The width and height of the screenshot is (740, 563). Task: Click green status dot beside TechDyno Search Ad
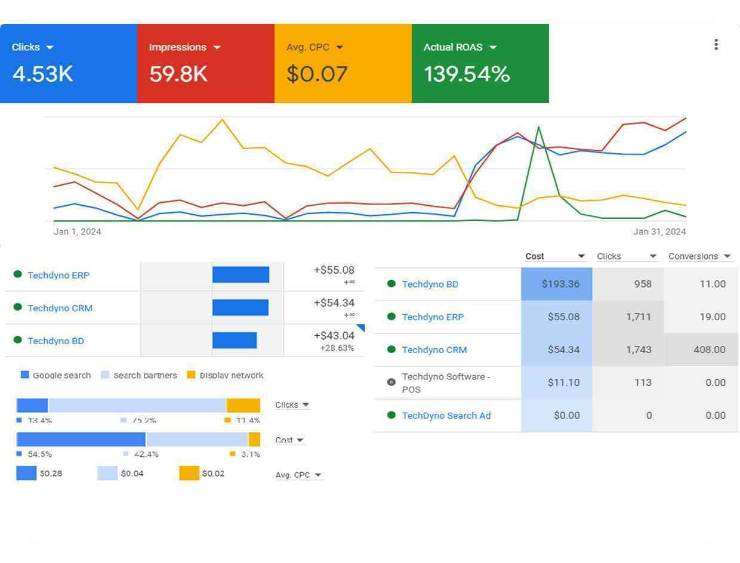click(391, 415)
